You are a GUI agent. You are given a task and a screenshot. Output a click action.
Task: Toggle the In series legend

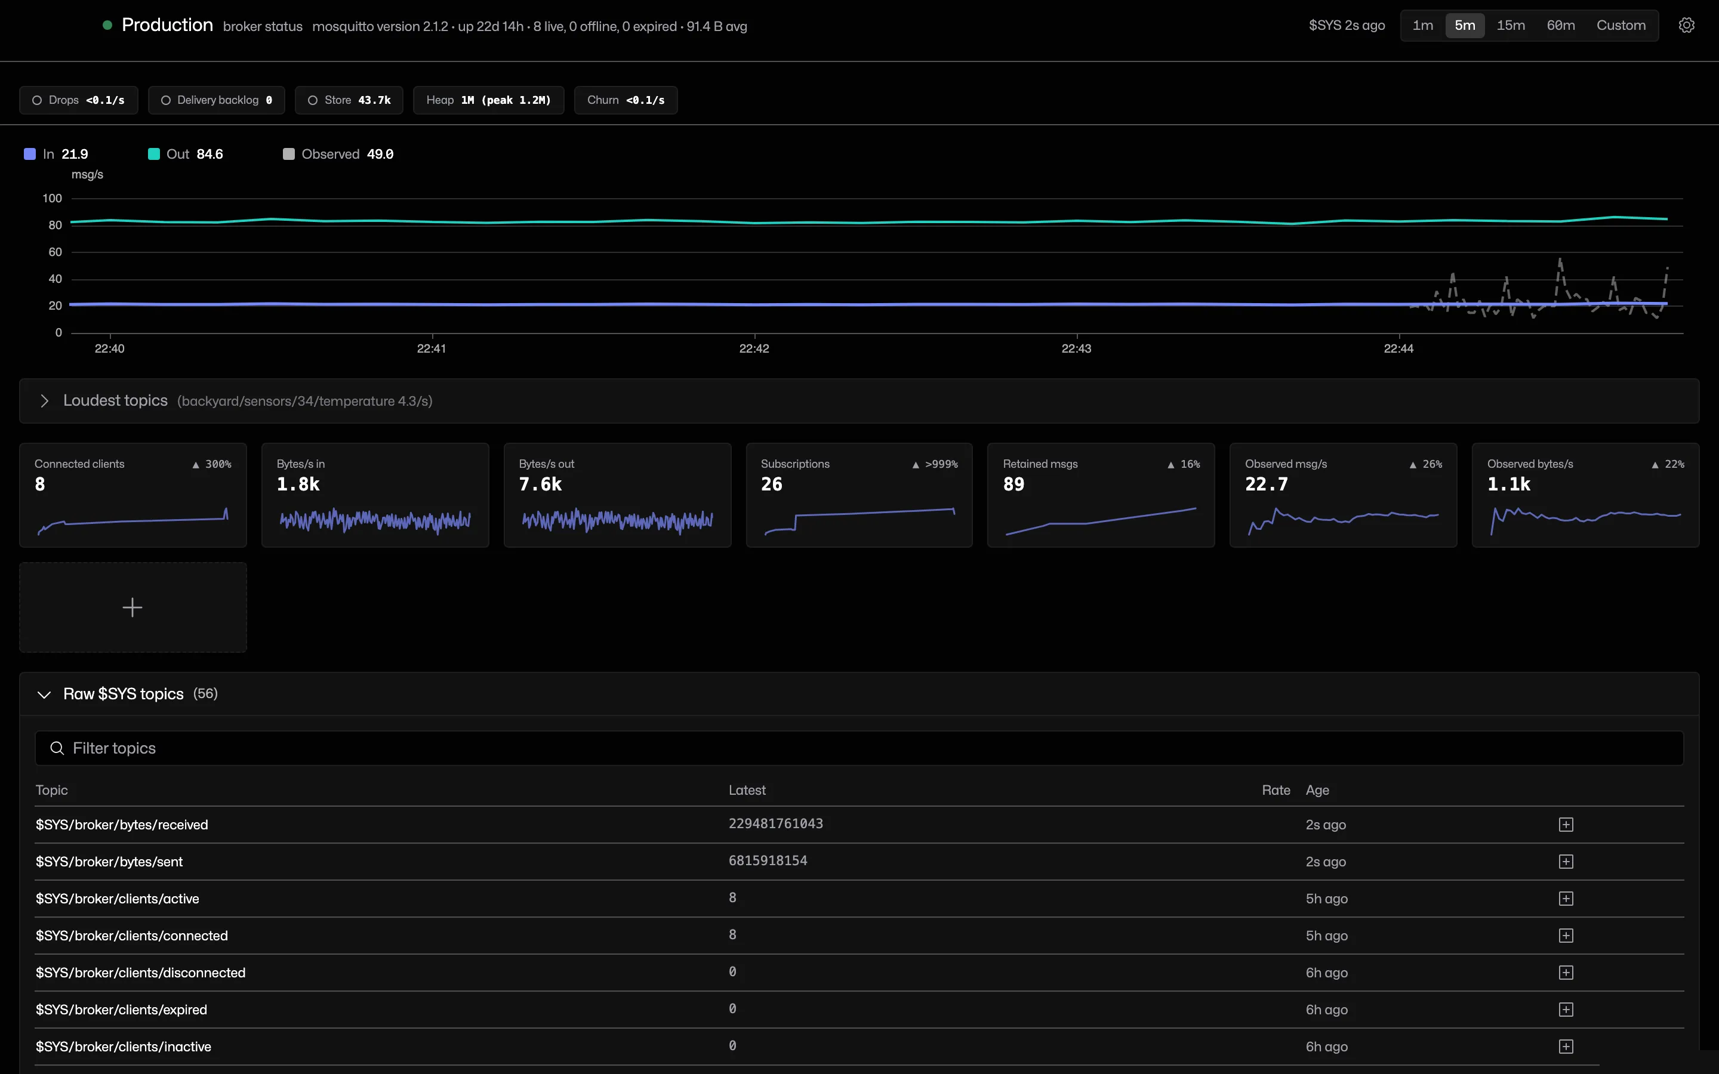tap(56, 154)
